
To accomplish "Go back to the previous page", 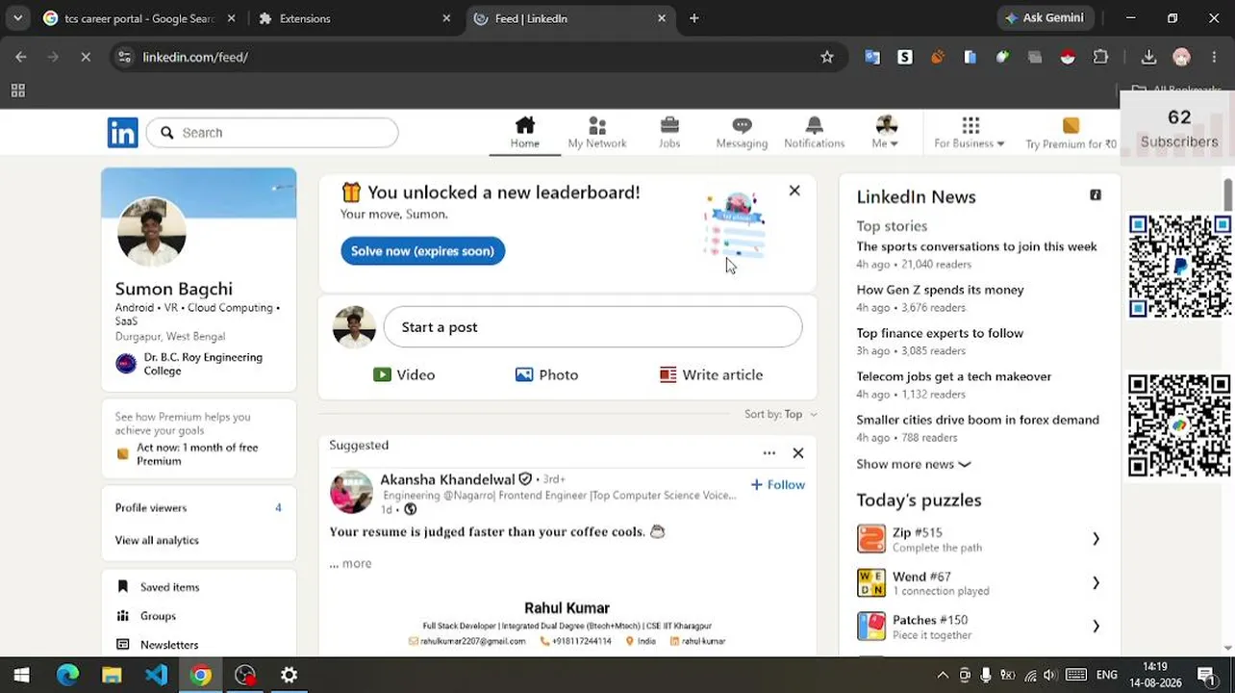I will click(21, 57).
